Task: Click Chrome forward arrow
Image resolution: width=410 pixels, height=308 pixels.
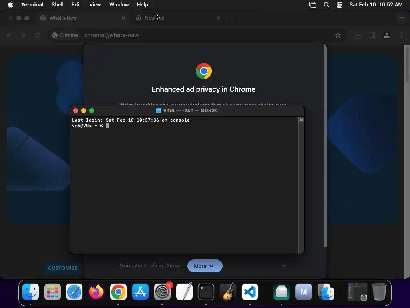Action: pos(23,35)
